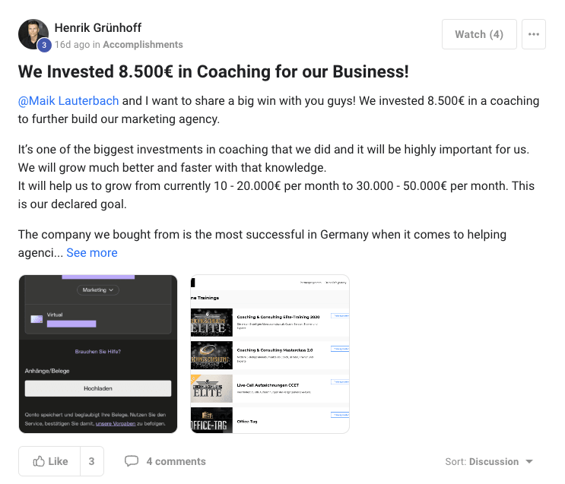565x484 pixels.
Task: Click the Marketing dropdown in the screenshot
Action: pos(97,289)
